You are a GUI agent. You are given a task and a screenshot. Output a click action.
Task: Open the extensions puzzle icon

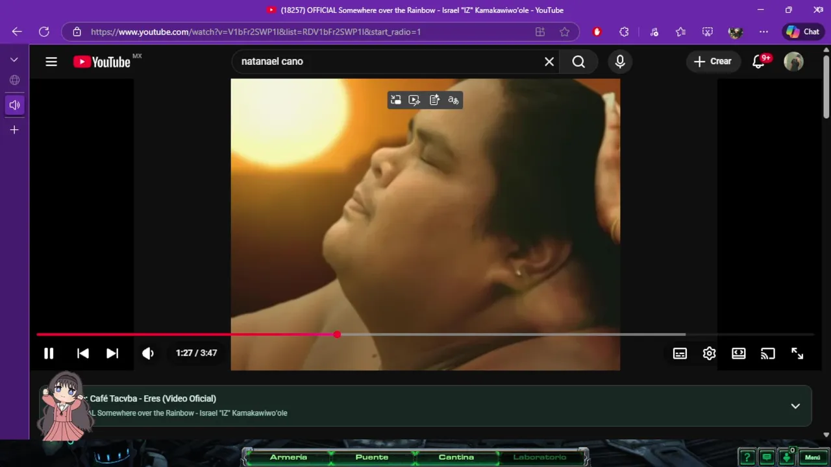[x=624, y=32]
